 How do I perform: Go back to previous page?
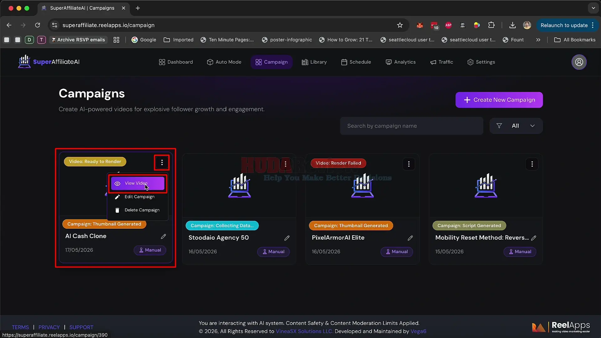(9, 25)
